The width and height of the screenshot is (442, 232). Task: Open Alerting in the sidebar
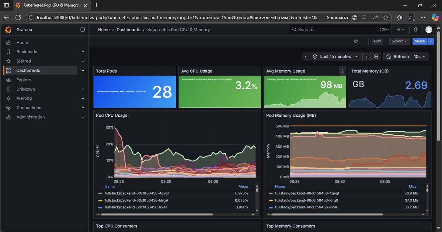pos(24,99)
